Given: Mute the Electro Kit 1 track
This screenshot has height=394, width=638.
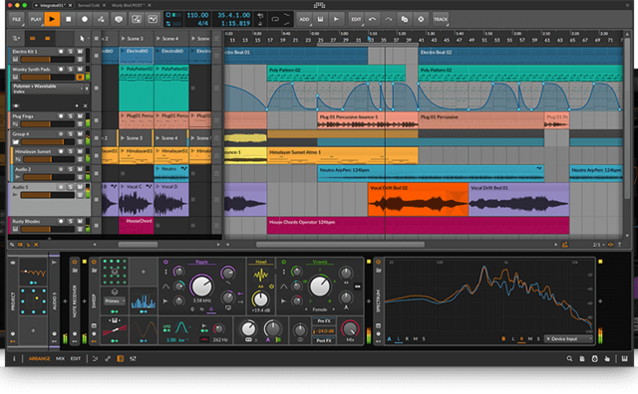Looking at the screenshot, I should (80, 52).
